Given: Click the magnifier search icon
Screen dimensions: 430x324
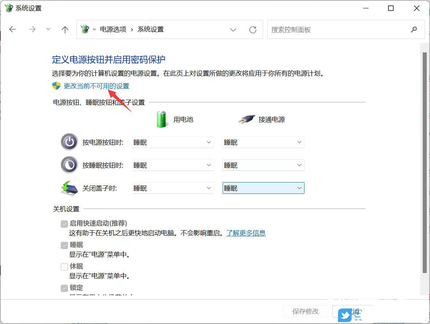Looking at the screenshot, I should (414, 29).
